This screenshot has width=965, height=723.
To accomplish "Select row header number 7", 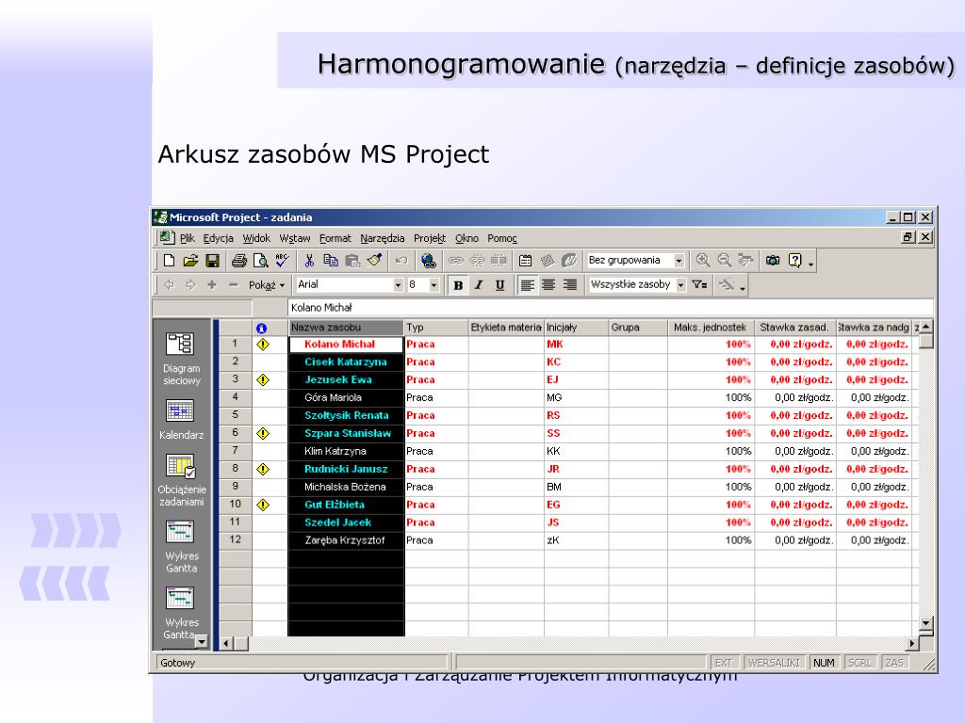I will click(235, 451).
